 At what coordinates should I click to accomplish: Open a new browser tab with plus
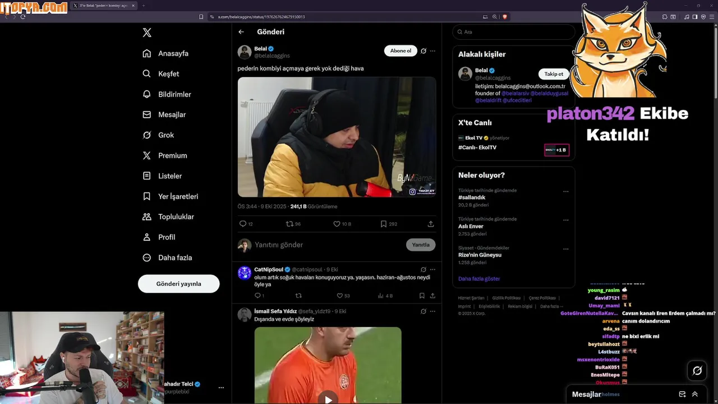(x=143, y=6)
